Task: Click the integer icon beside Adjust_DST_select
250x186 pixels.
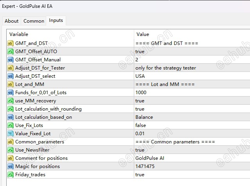Action: [10, 76]
